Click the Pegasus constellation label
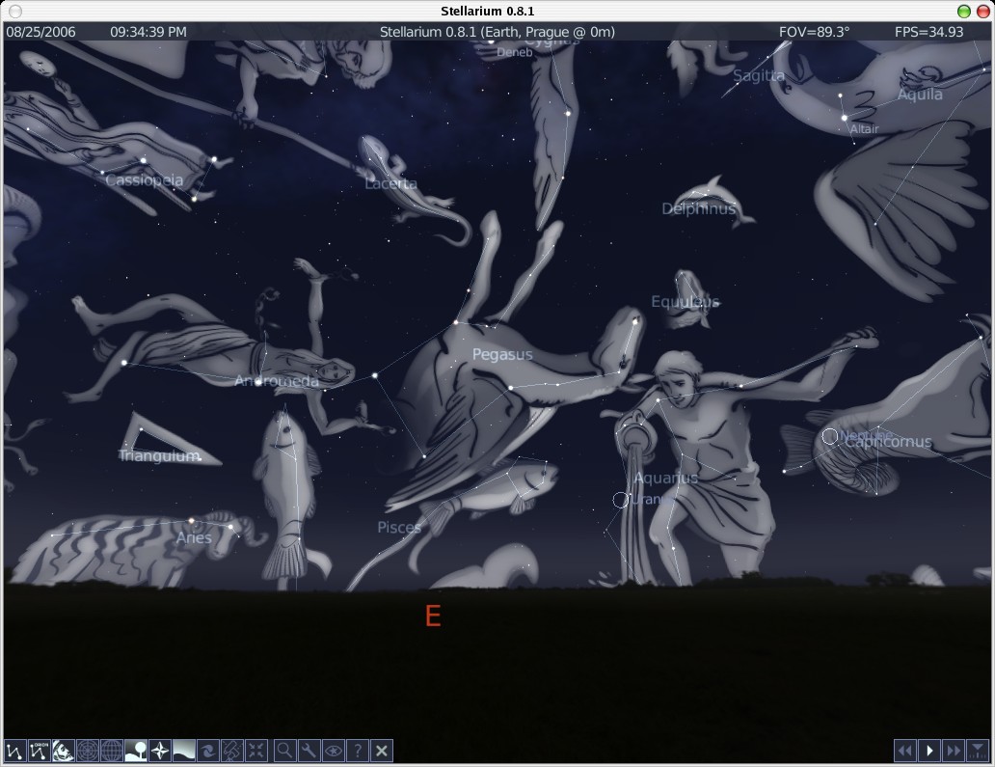Viewport: 995px width, 767px height. coord(502,355)
